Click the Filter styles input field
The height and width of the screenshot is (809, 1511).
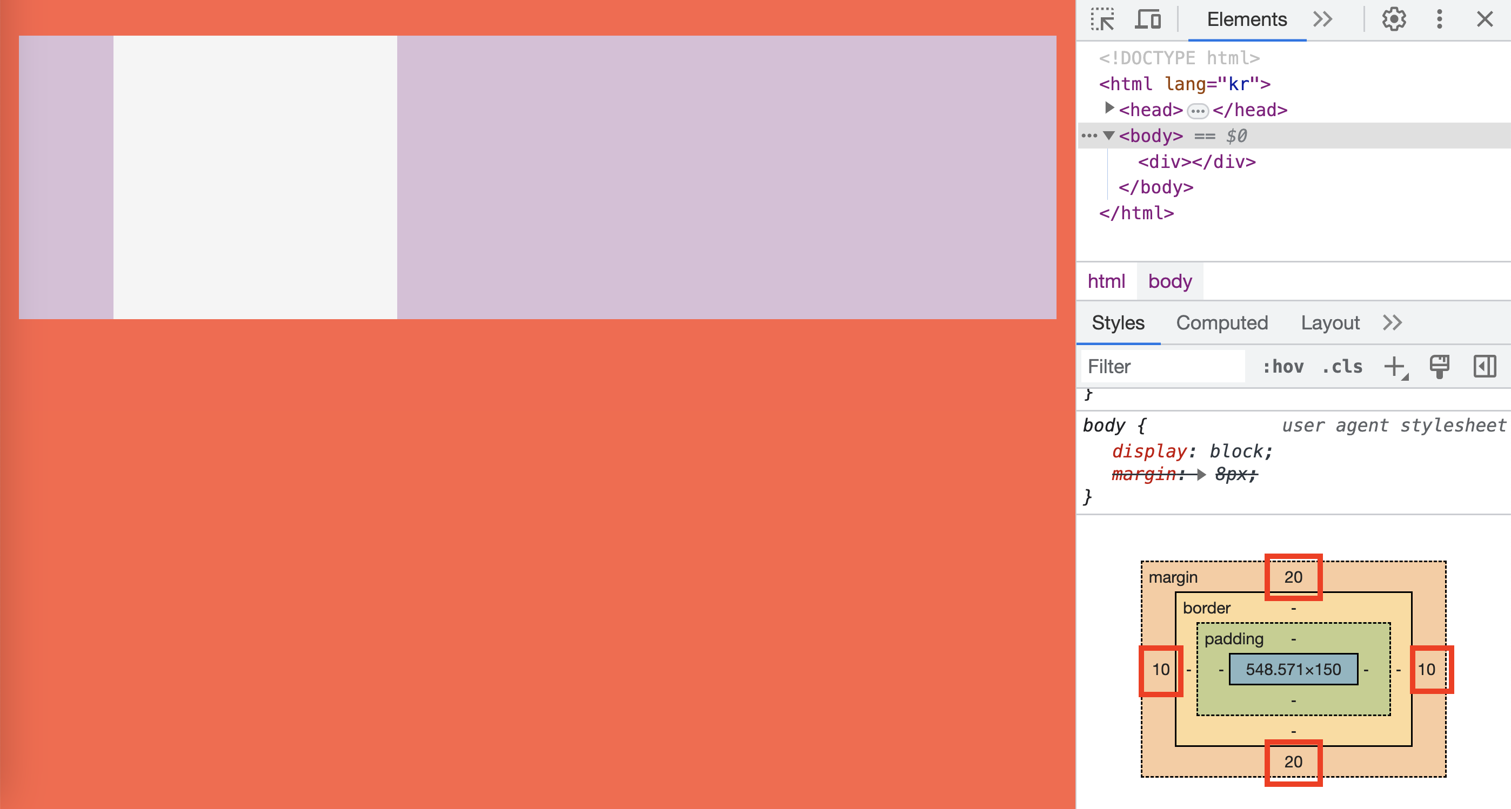point(1161,367)
